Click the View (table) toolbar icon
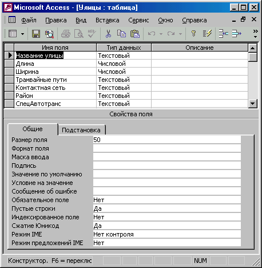 tap(13, 34)
